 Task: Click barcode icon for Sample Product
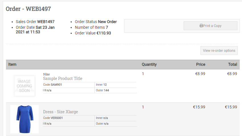pos(44,90)
